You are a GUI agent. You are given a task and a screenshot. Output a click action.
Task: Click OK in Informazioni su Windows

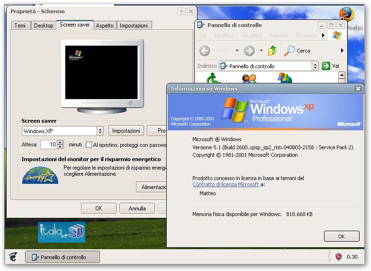pyautogui.click(x=342, y=236)
